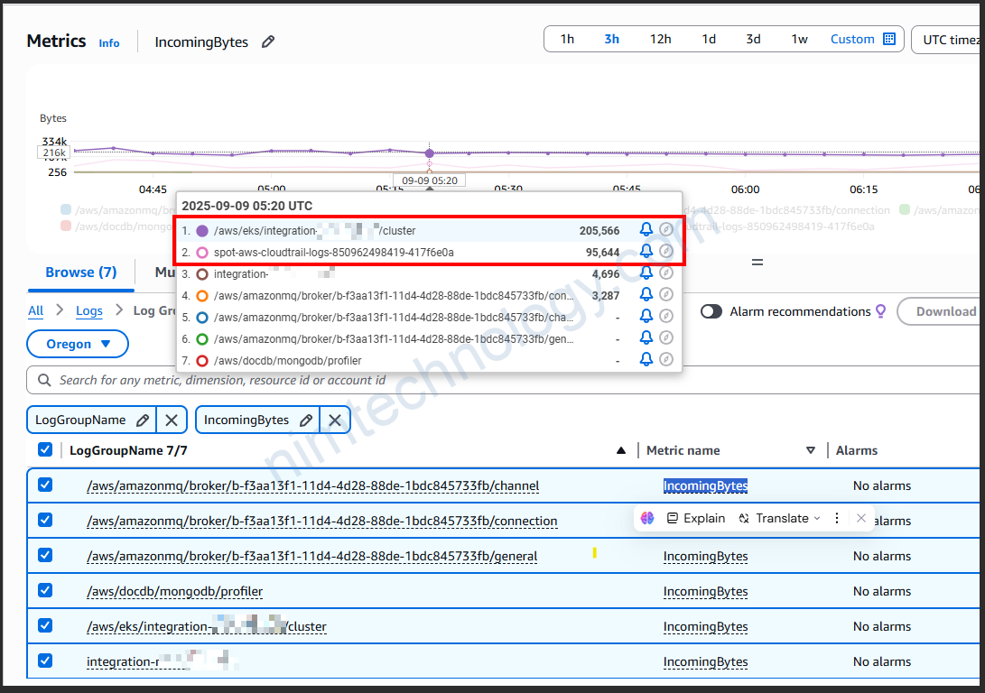The height and width of the screenshot is (693, 985).
Task: Open the UTC timezone dropdown
Action: 948,40
